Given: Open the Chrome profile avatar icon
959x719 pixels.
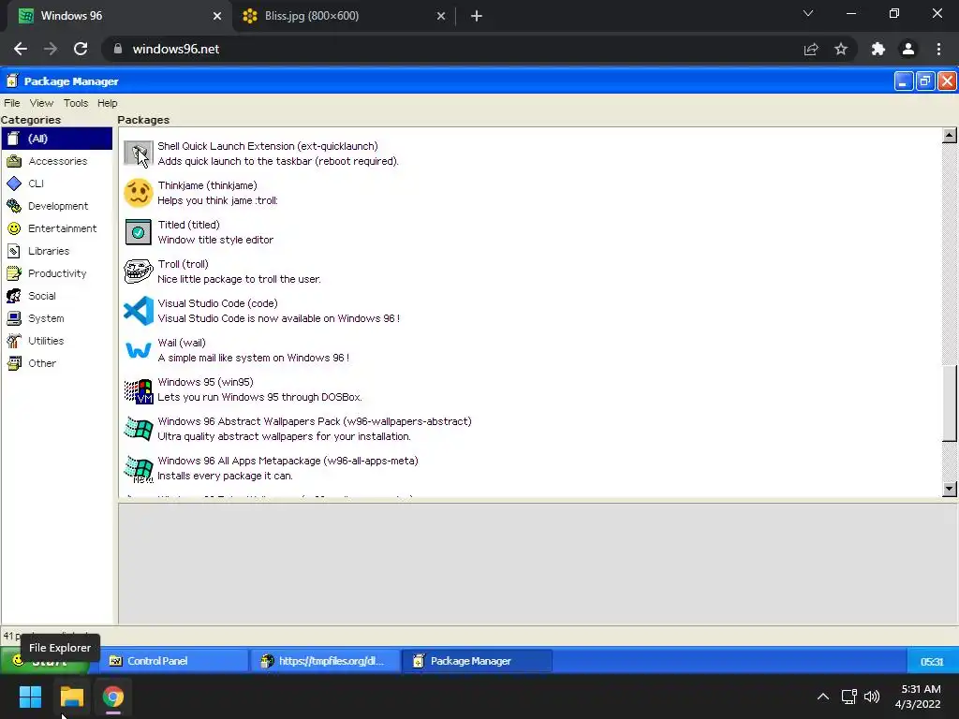Looking at the screenshot, I should [908, 49].
